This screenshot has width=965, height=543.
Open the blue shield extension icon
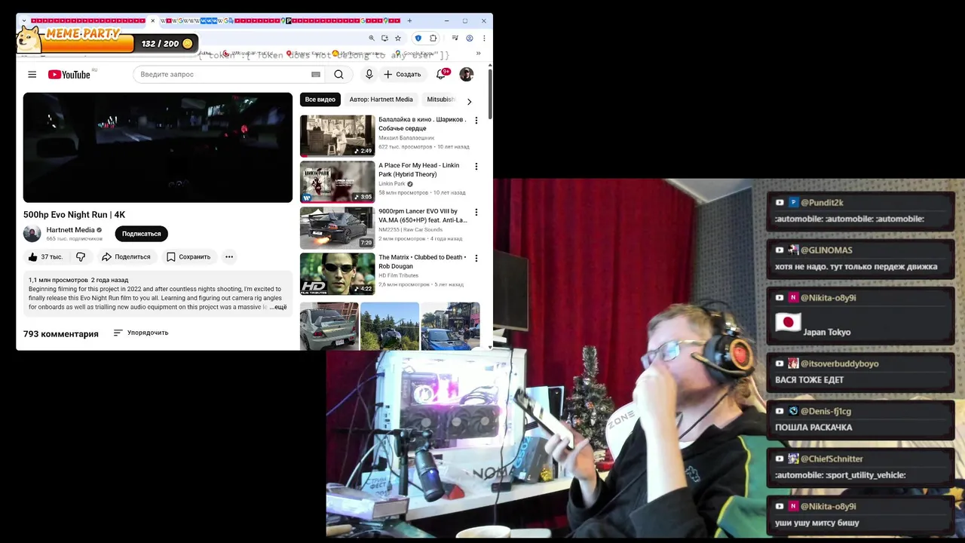(418, 38)
